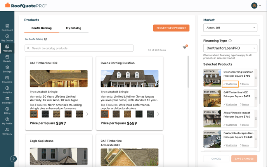This screenshot has height=167, width=267.
Task: Select first color swatch on GAF Timberline HDZ card
Action: (x=34, y=114)
